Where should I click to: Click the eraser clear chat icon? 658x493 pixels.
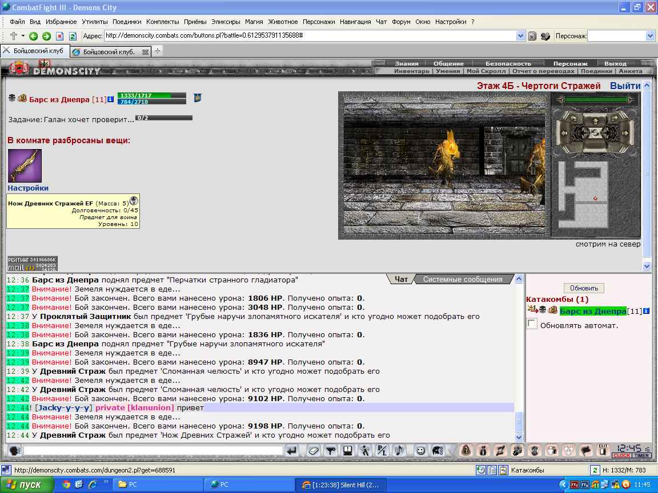click(314, 451)
